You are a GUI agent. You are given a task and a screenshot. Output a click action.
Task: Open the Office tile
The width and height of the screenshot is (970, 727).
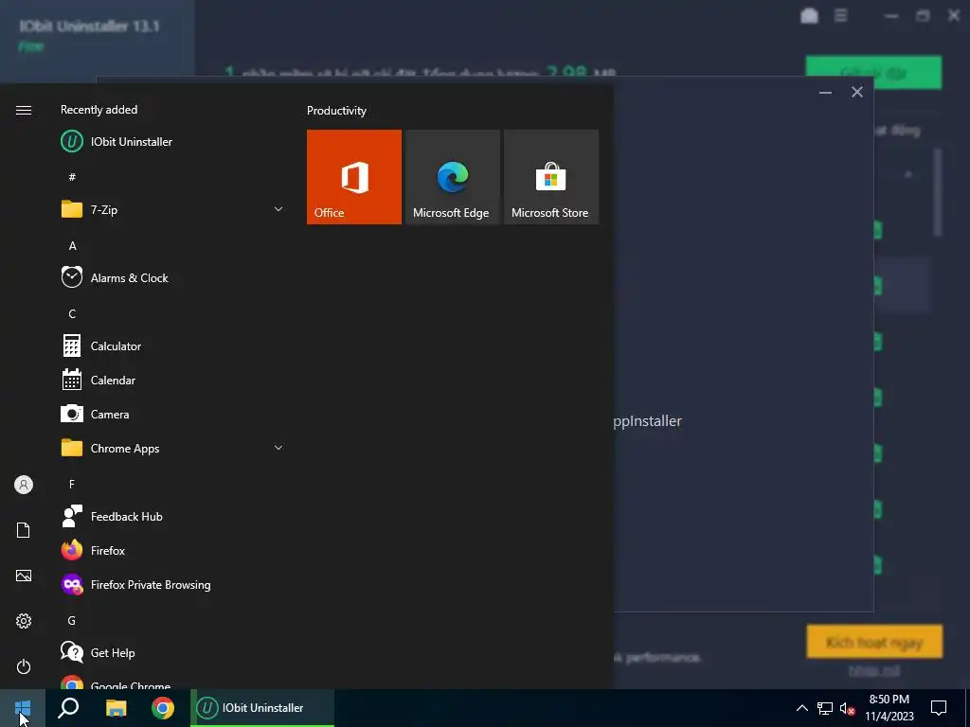pos(354,177)
